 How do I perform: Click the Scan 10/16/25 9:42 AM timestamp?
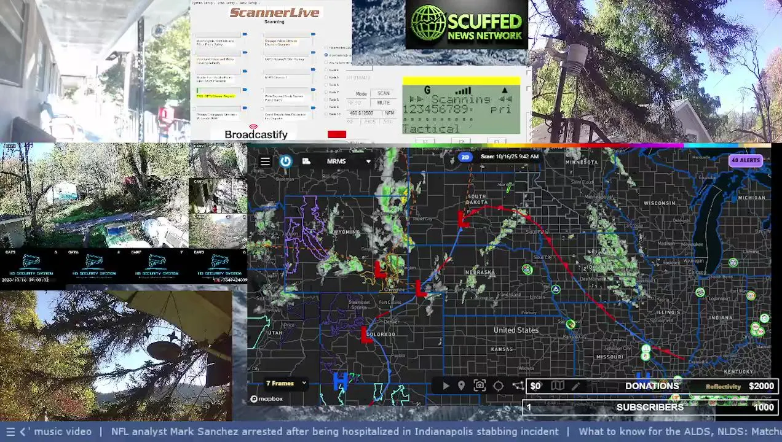coord(509,157)
